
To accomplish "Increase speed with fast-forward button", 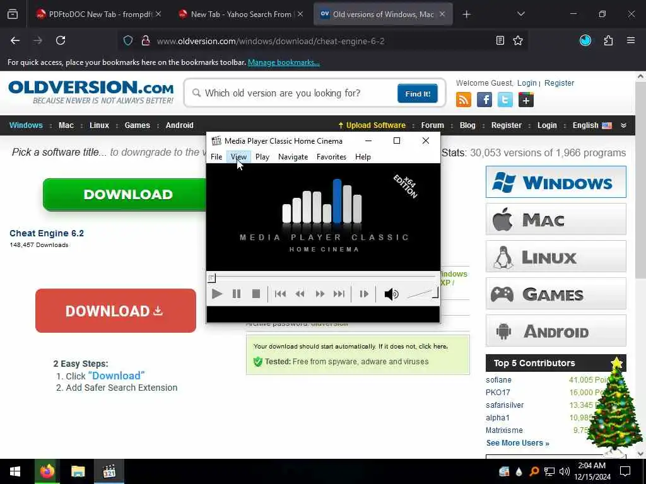I will click(320, 294).
